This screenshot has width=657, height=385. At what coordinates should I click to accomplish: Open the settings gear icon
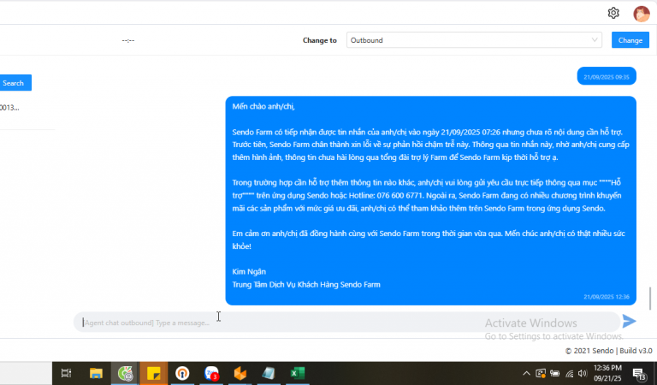tap(613, 13)
